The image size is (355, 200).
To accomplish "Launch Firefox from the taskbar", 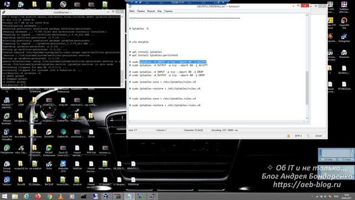I will (x=38, y=196).
